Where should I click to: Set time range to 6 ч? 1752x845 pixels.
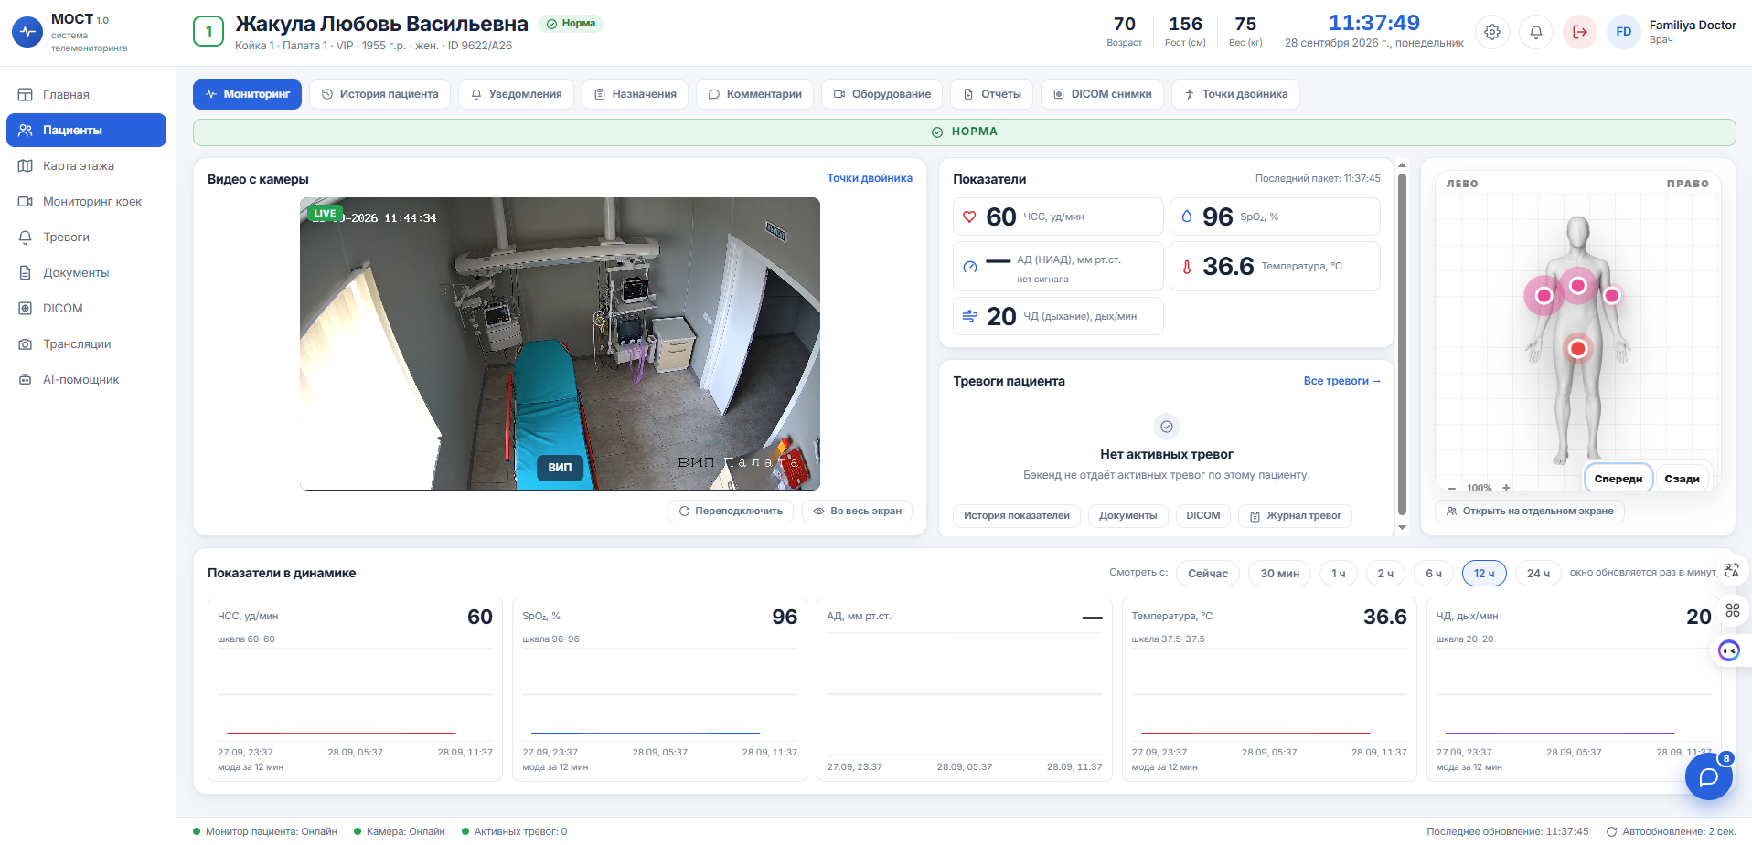pos(1434,573)
